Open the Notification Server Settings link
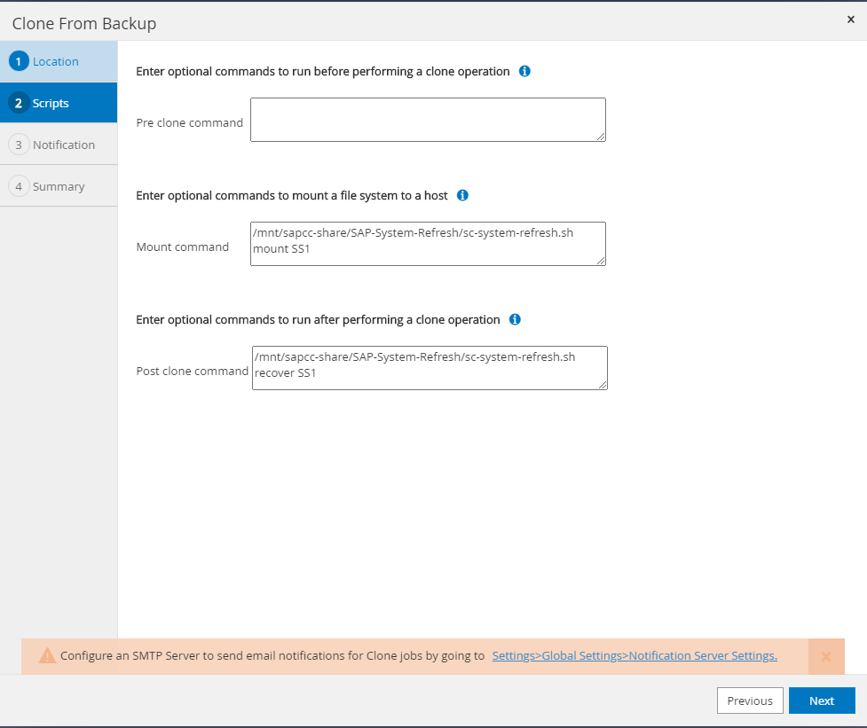This screenshot has height=728, width=867. [634, 656]
